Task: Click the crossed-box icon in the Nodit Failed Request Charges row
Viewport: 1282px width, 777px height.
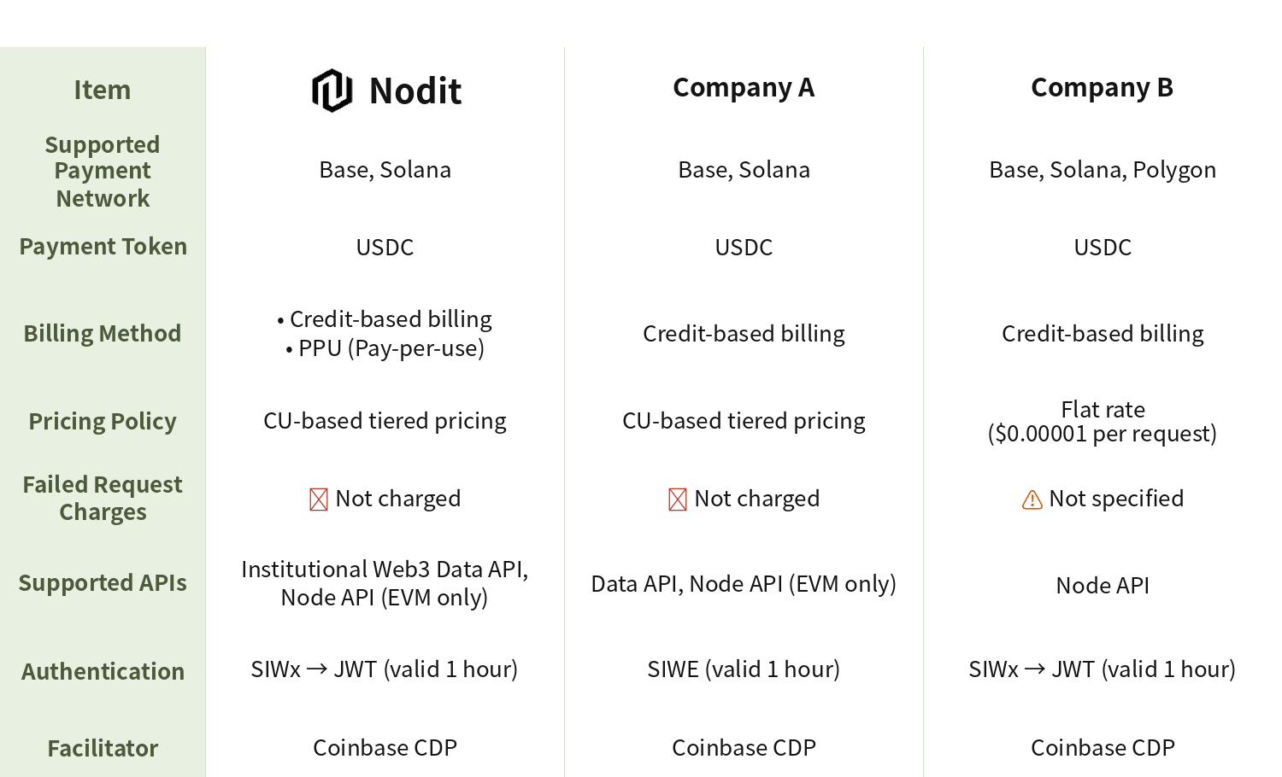Action: (319, 499)
